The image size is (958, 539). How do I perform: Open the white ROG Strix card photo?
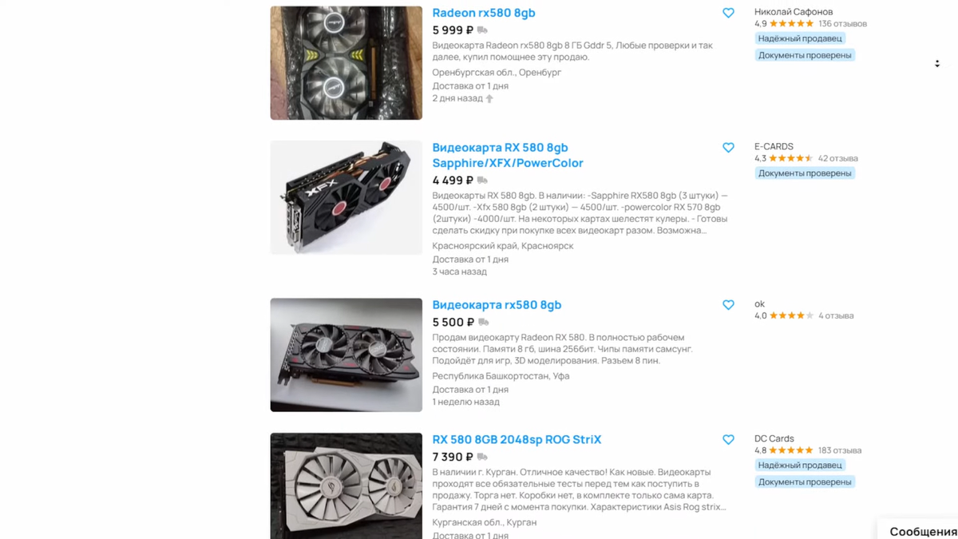click(x=346, y=485)
